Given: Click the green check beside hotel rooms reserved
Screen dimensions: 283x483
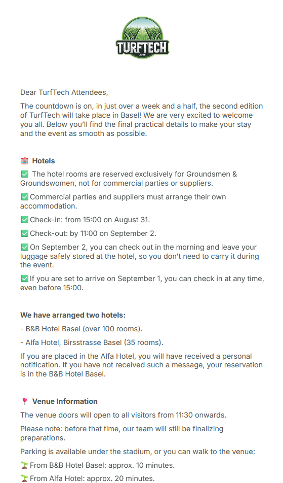Looking at the screenshot, I should [25, 174].
